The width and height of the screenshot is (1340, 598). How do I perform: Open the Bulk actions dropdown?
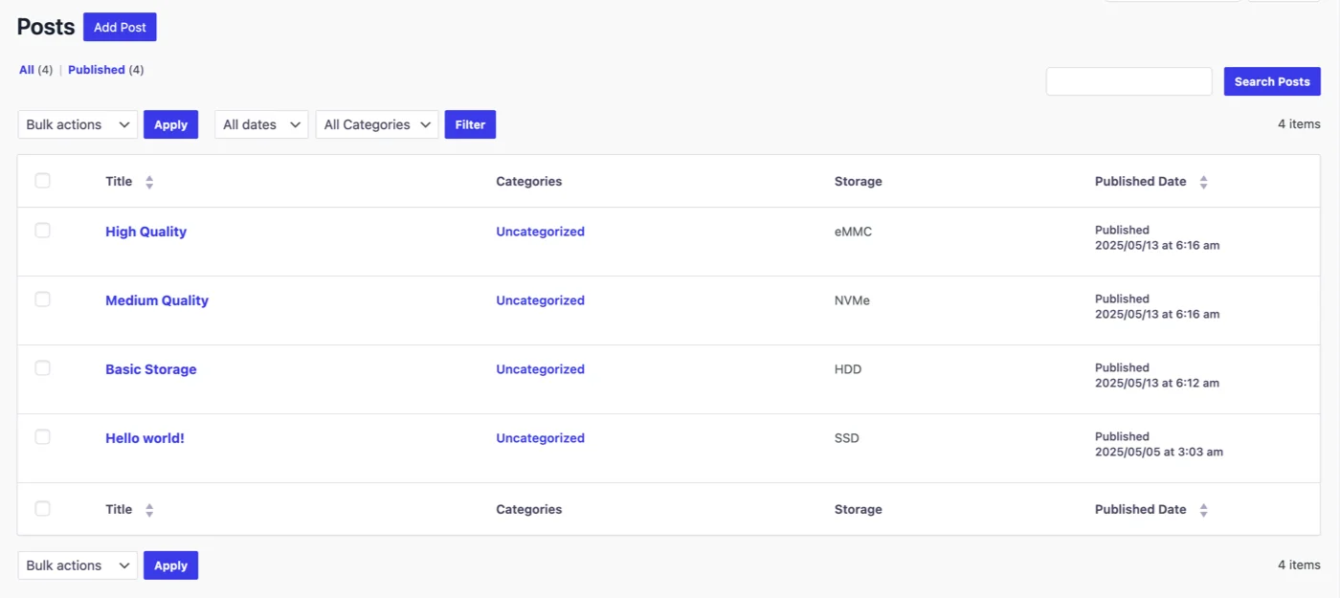click(77, 124)
